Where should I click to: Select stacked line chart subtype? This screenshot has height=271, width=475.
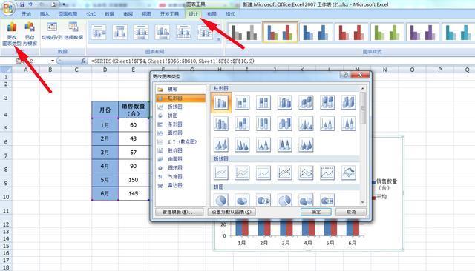tap(242, 173)
